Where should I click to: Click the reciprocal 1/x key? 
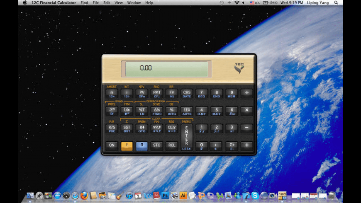click(x=127, y=110)
